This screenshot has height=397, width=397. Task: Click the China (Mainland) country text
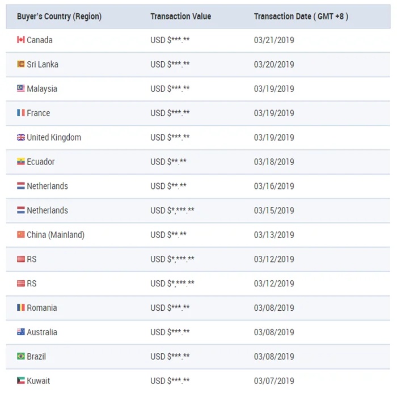(56, 235)
